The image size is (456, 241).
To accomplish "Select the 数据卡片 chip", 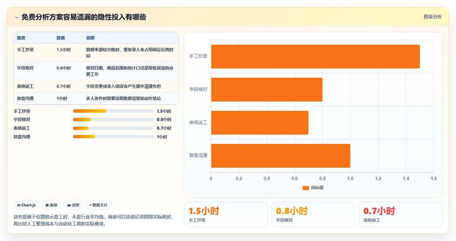I will [98, 205].
